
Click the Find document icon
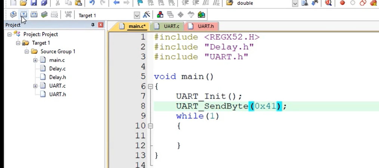tap(305, 3)
